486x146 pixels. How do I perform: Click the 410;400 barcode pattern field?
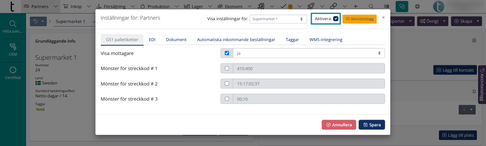coord(309,68)
